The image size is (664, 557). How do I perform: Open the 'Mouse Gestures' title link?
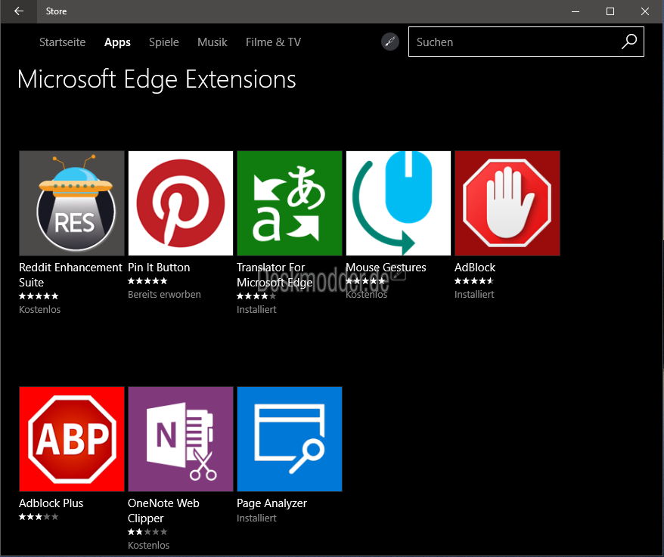(386, 268)
